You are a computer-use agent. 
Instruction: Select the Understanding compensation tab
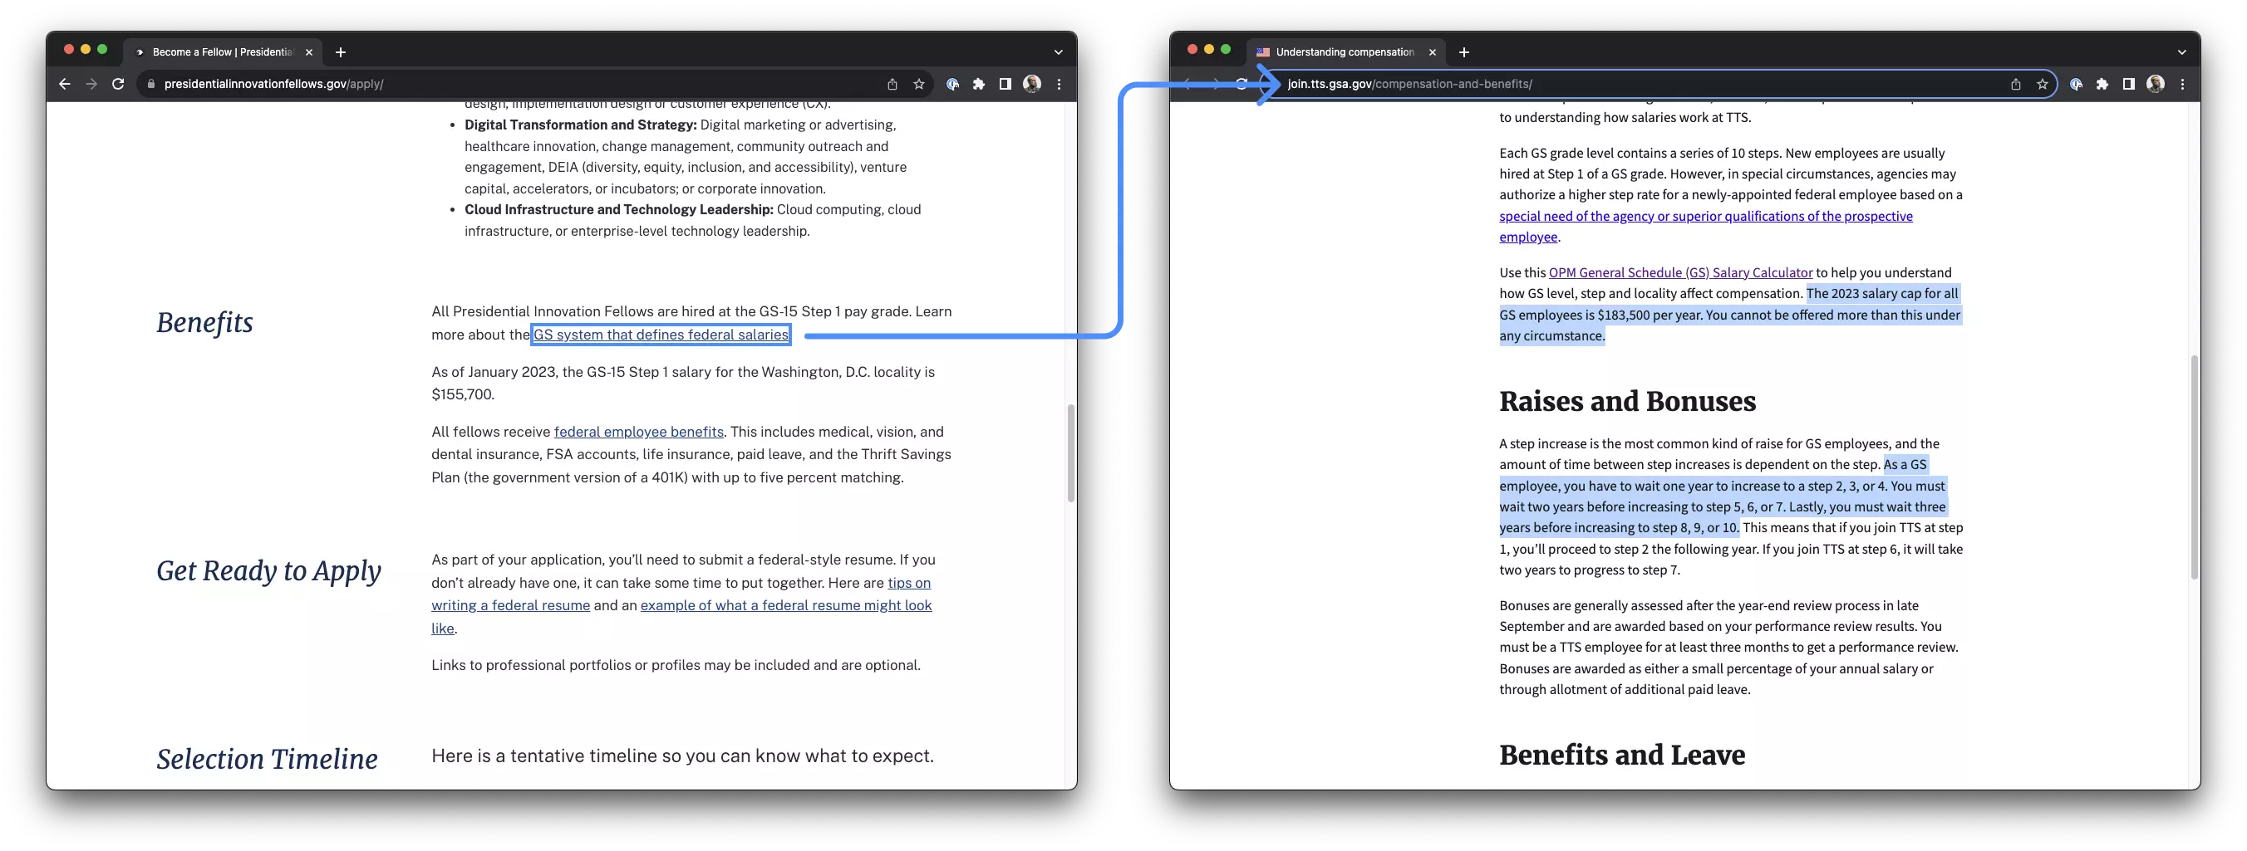[x=1345, y=52]
